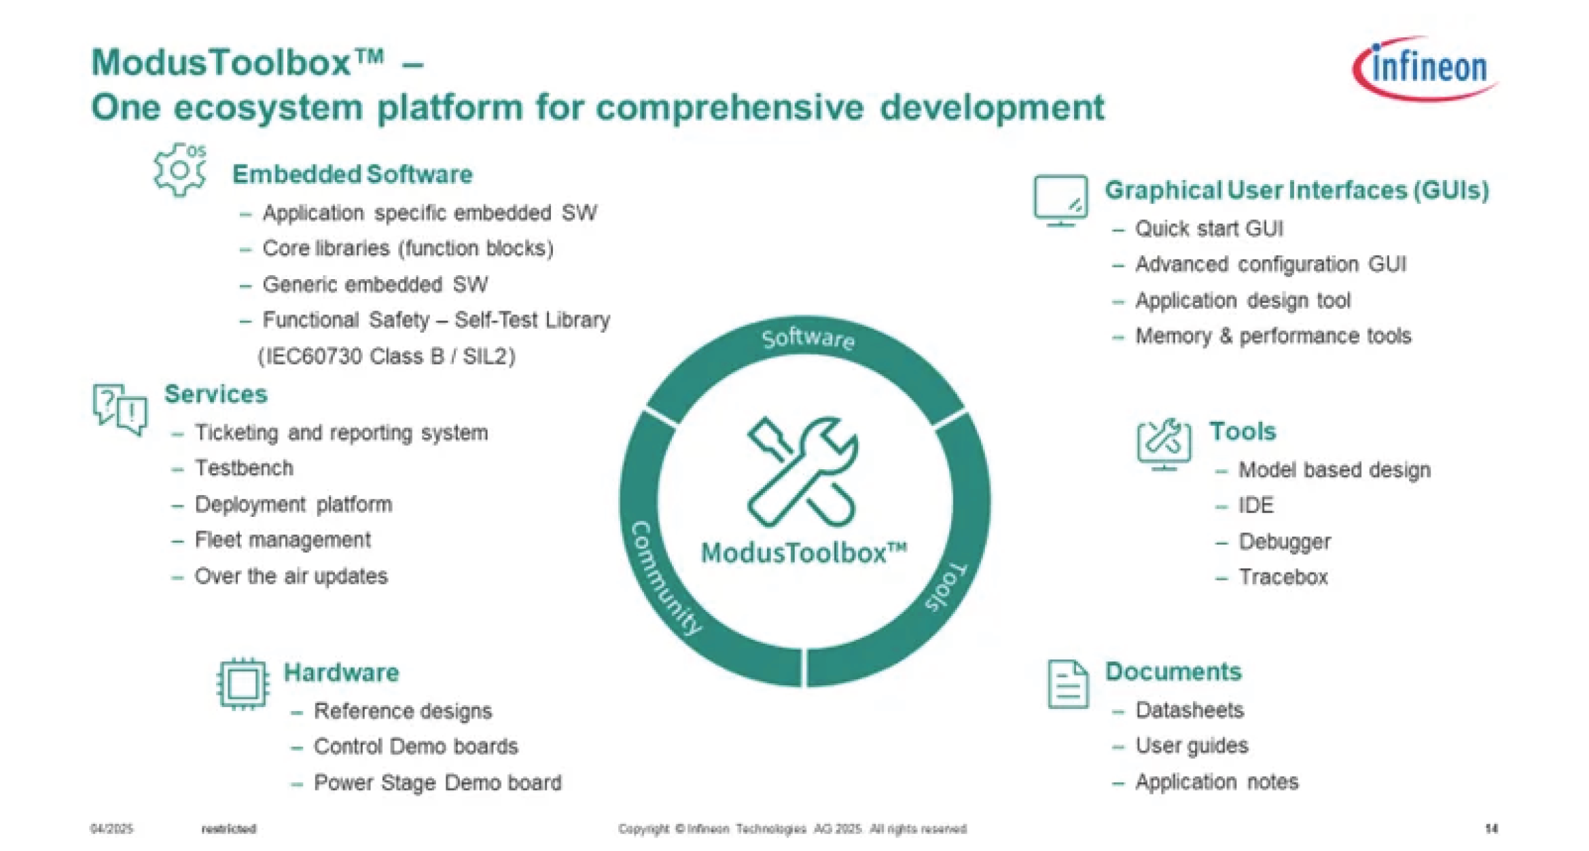
Task: Click the Infineon logo
Action: pos(1427,68)
